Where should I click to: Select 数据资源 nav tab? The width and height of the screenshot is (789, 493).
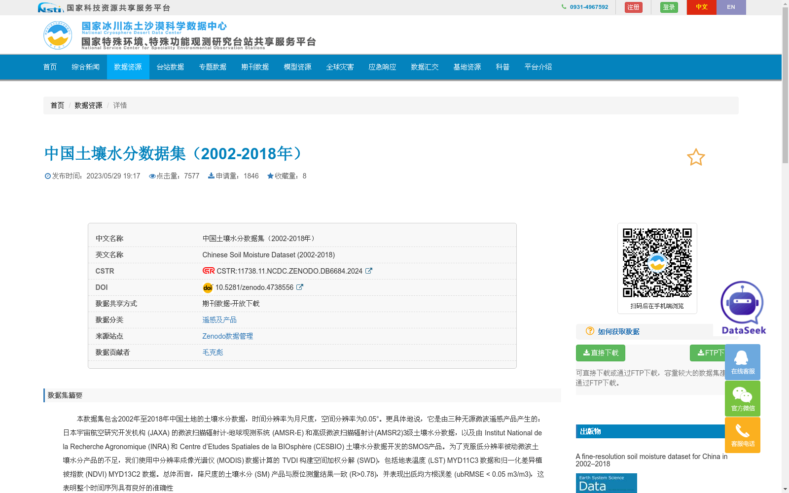(x=128, y=67)
